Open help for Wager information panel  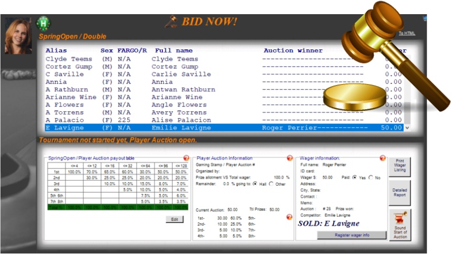(383, 158)
